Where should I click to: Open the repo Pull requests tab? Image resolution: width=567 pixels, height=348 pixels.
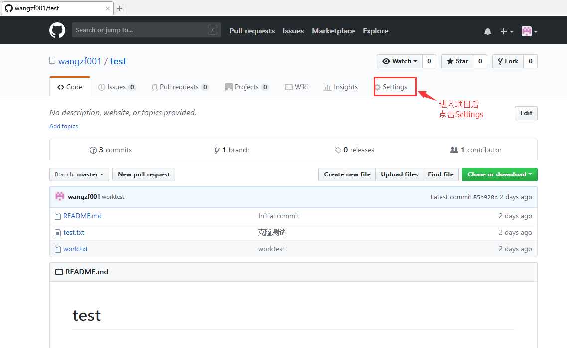pyautogui.click(x=180, y=87)
